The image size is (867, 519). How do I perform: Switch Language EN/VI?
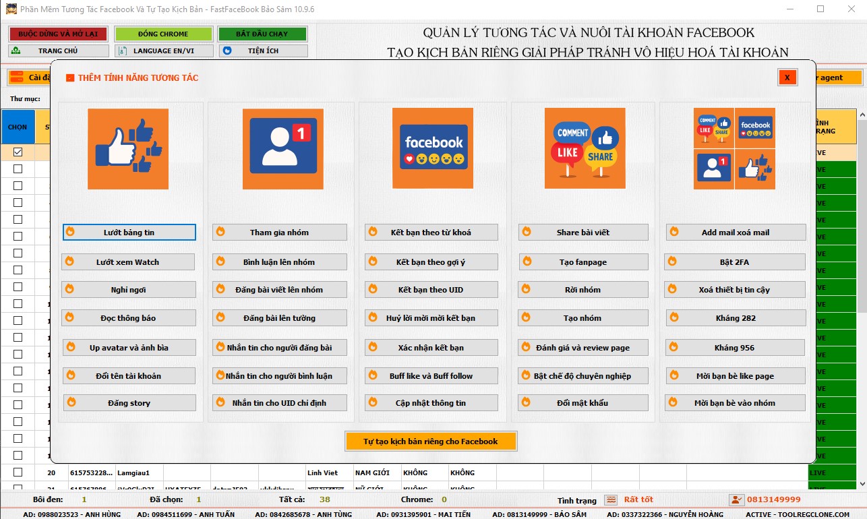(164, 51)
